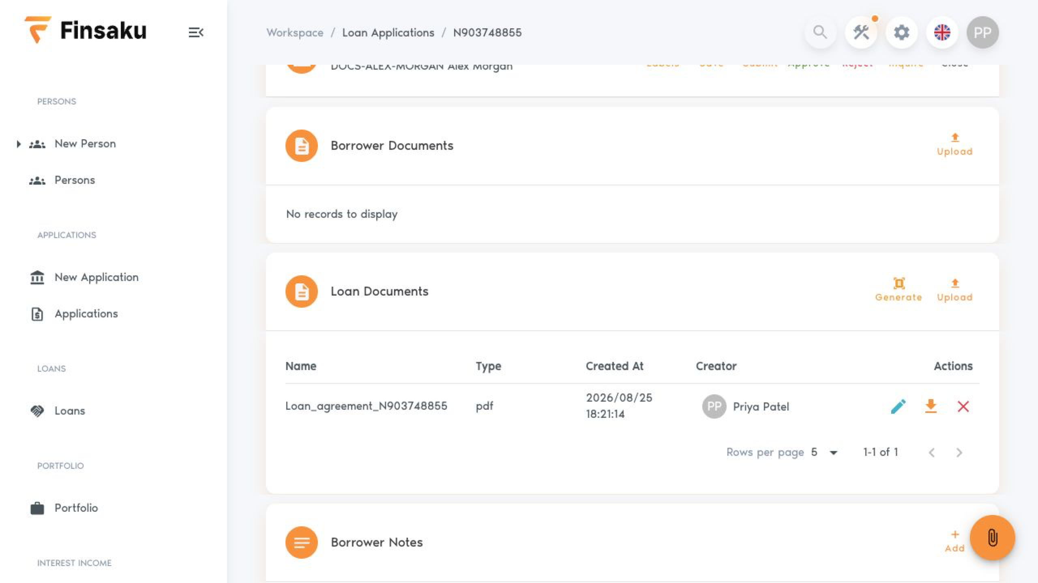The image size is (1038, 583).
Task: Click Priya Patel's creator avatar
Action: tap(714, 406)
